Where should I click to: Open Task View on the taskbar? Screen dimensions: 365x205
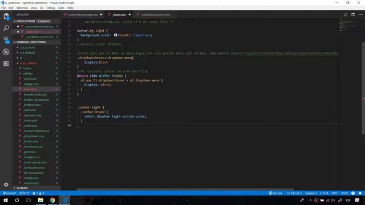click(29, 200)
